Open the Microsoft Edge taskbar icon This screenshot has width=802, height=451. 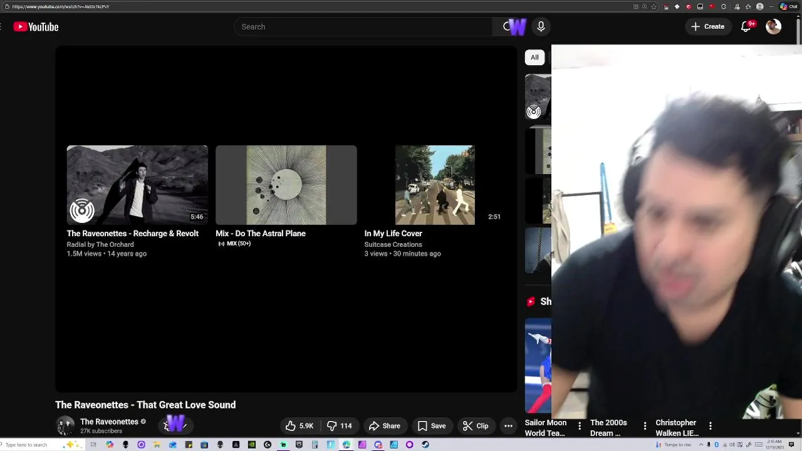pos(346,445)
